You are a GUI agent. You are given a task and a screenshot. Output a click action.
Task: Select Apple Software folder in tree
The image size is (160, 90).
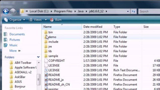[25, 67]
